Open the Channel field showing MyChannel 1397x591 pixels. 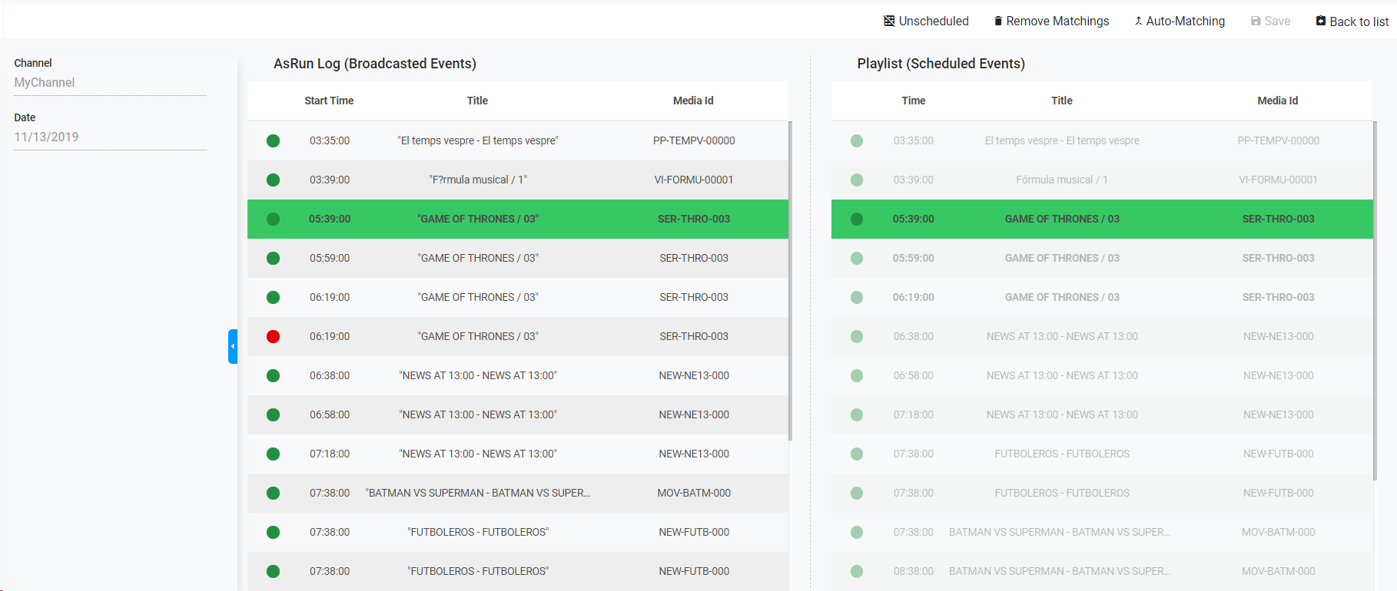110,82
